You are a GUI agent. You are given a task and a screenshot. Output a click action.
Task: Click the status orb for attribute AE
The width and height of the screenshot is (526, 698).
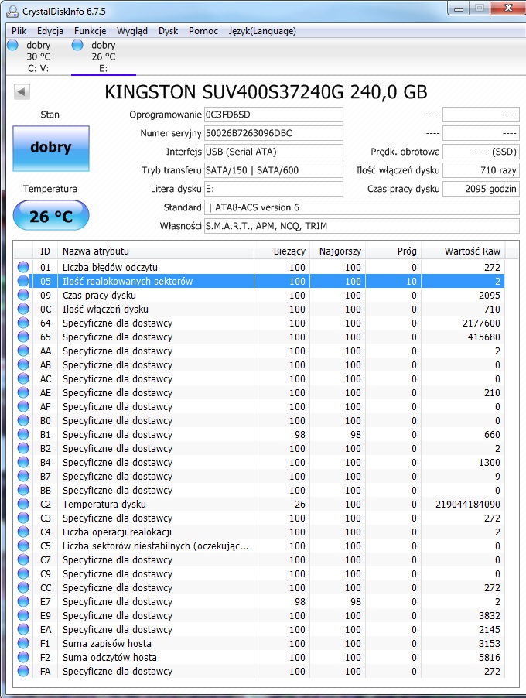pos(23,392)
